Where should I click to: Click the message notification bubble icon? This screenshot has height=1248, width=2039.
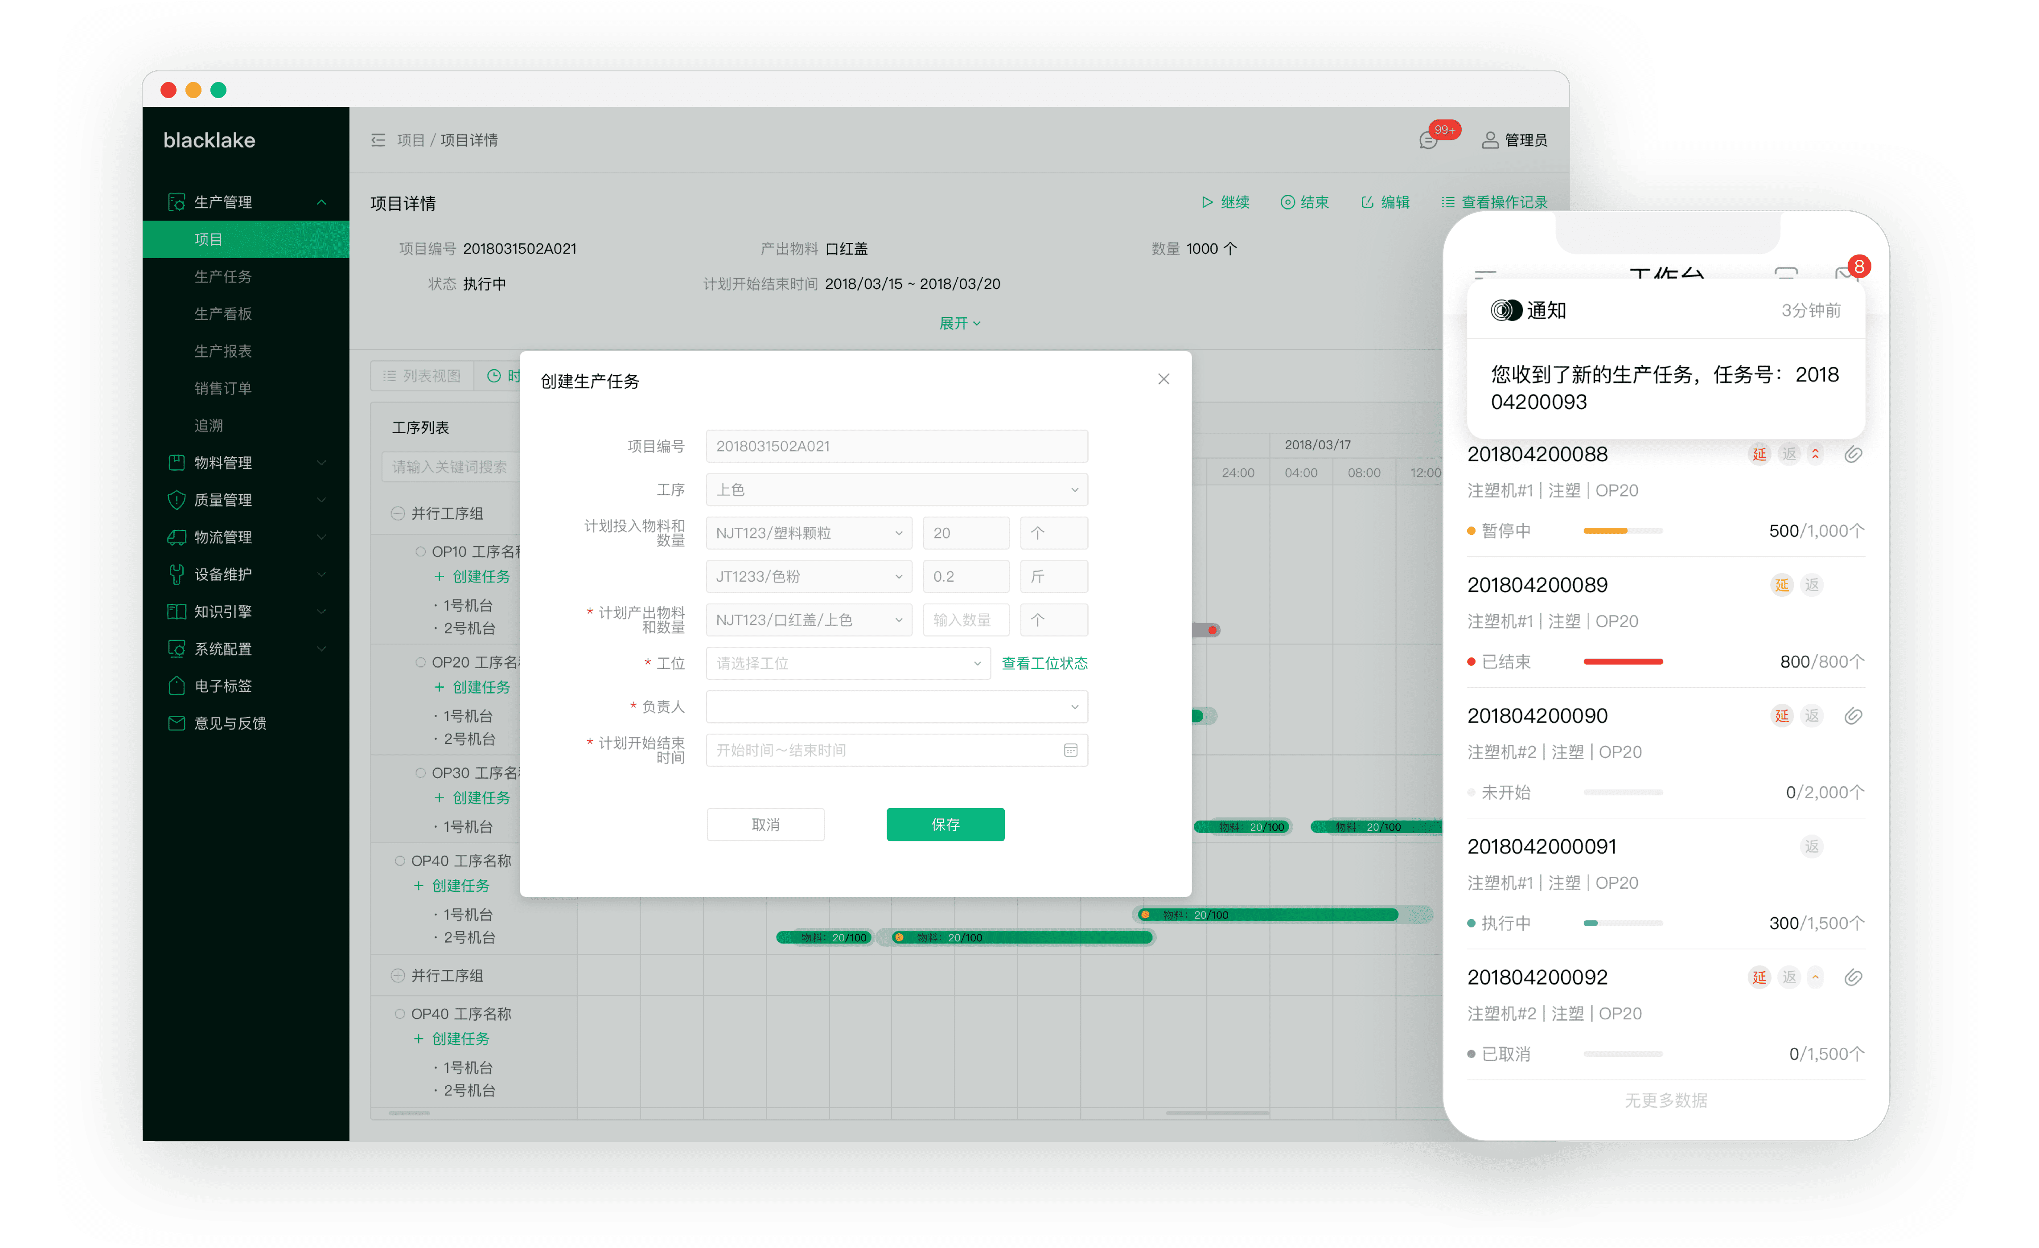1428,141
